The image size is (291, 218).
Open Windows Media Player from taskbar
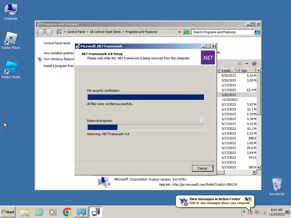53,212
